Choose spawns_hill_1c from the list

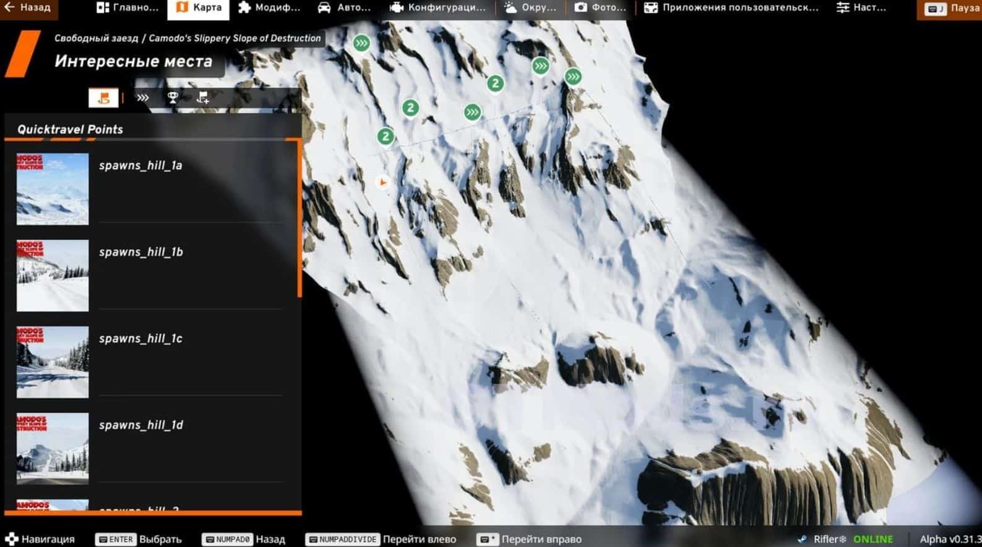point(140,339)
